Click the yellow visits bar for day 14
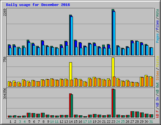The width and height of the screenshot is (161, 125). [x=70, y=74]
